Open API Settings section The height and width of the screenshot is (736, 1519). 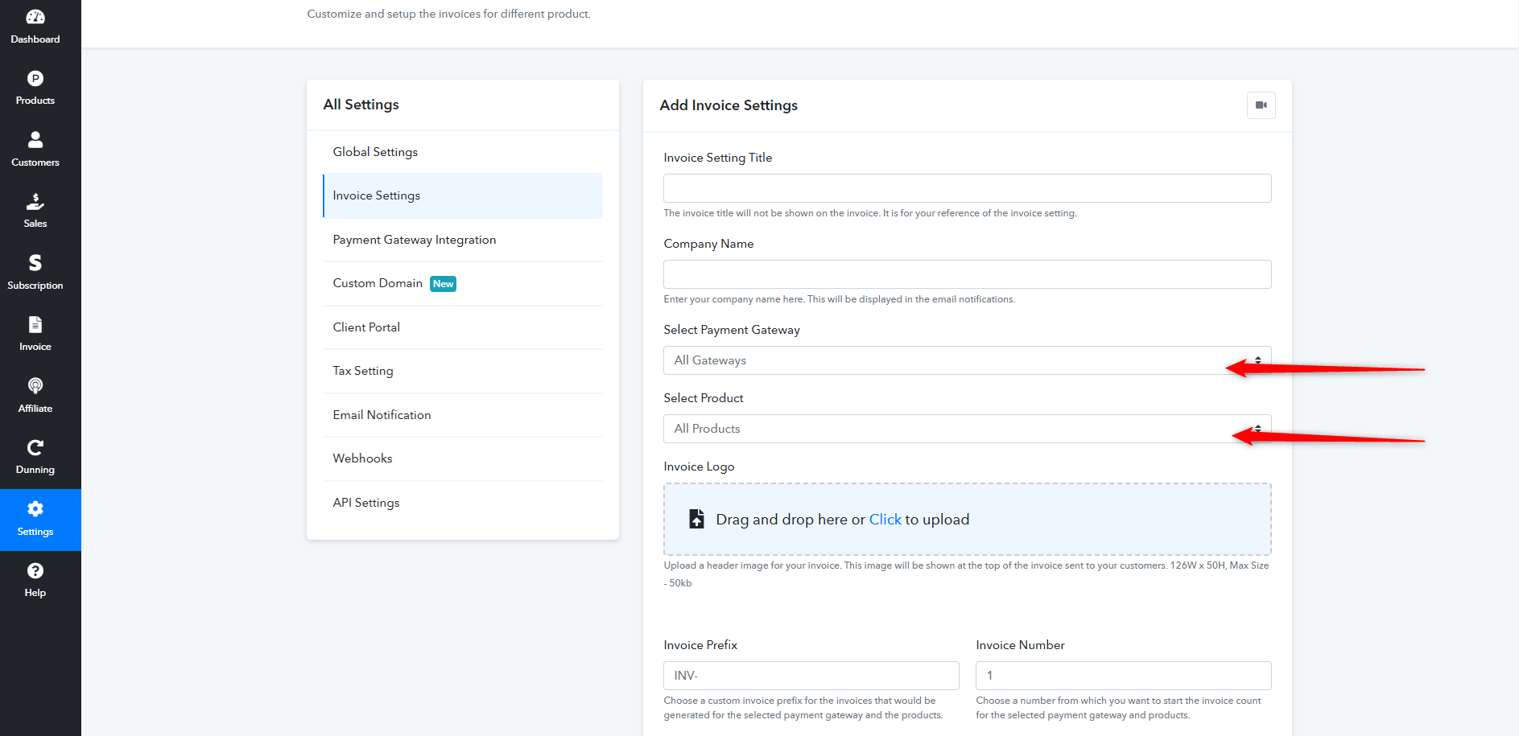tap(463, 503)
